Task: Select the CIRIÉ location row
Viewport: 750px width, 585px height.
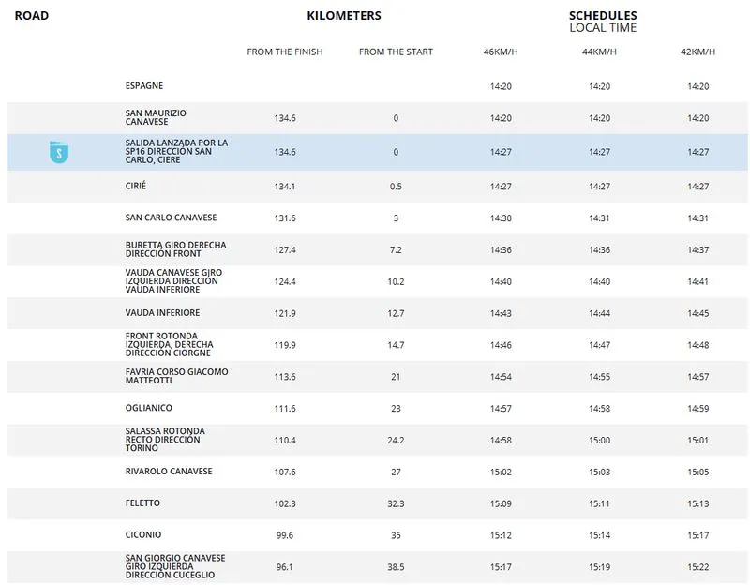Action: (x=136, y=187)
